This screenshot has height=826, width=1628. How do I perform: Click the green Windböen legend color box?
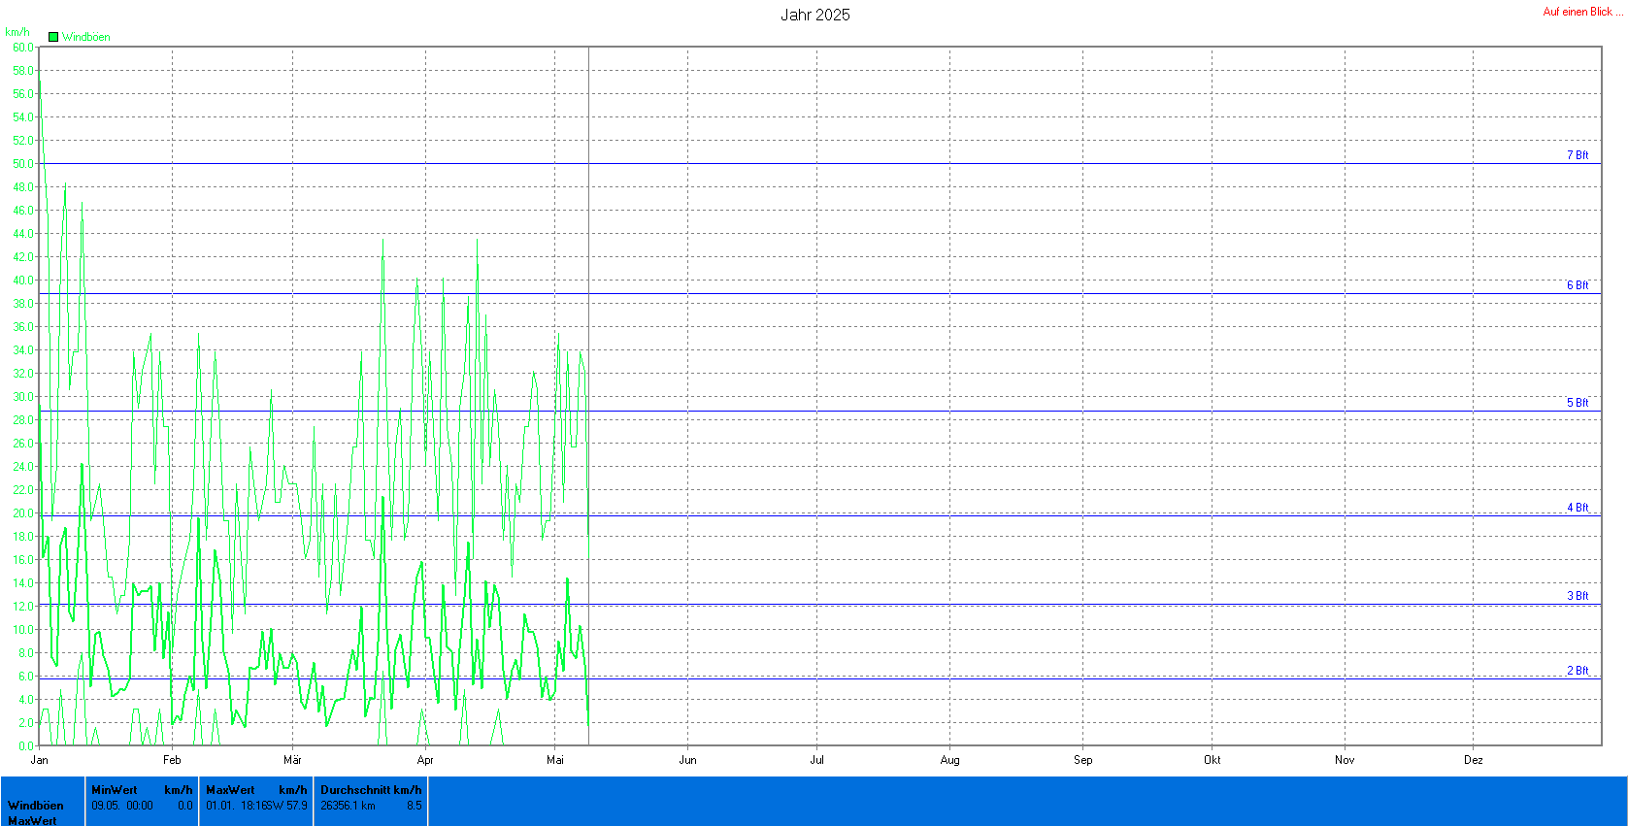pyautogui.click(x=53, y=37)
